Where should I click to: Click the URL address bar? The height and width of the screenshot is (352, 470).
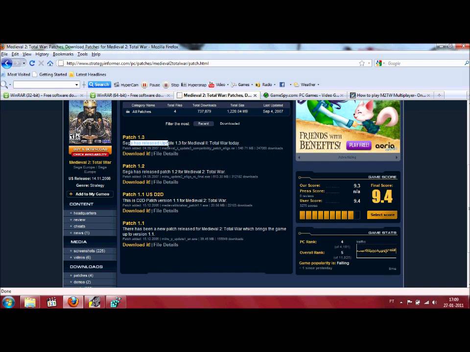pos(209,63)
